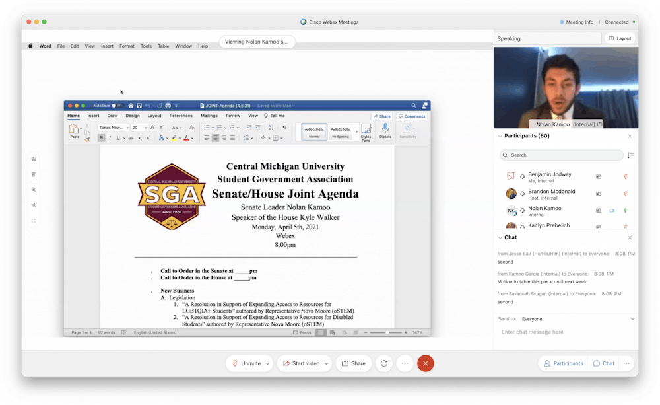
Task: Collapse the Chat section chevron
Action: (500, 237)
